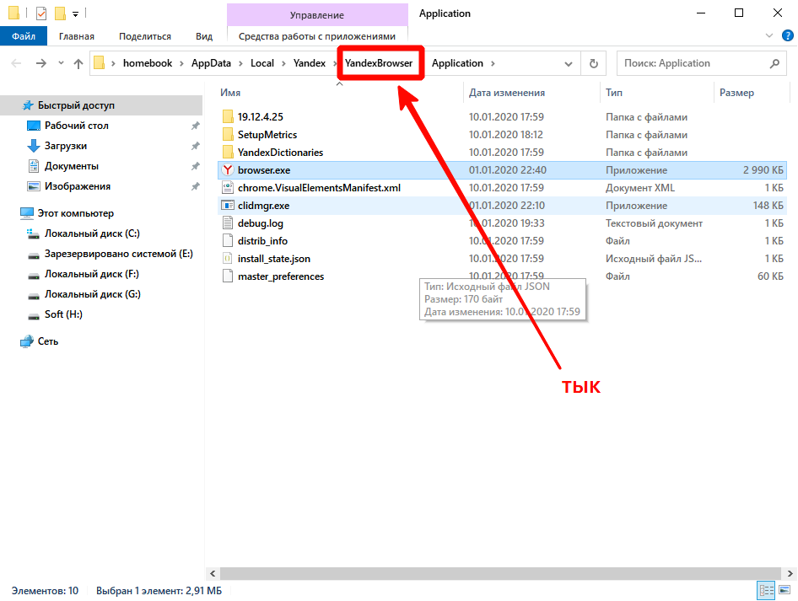Click the Downloads arrow icon in sidebar
798x601 pixels.
coord(34,146)
